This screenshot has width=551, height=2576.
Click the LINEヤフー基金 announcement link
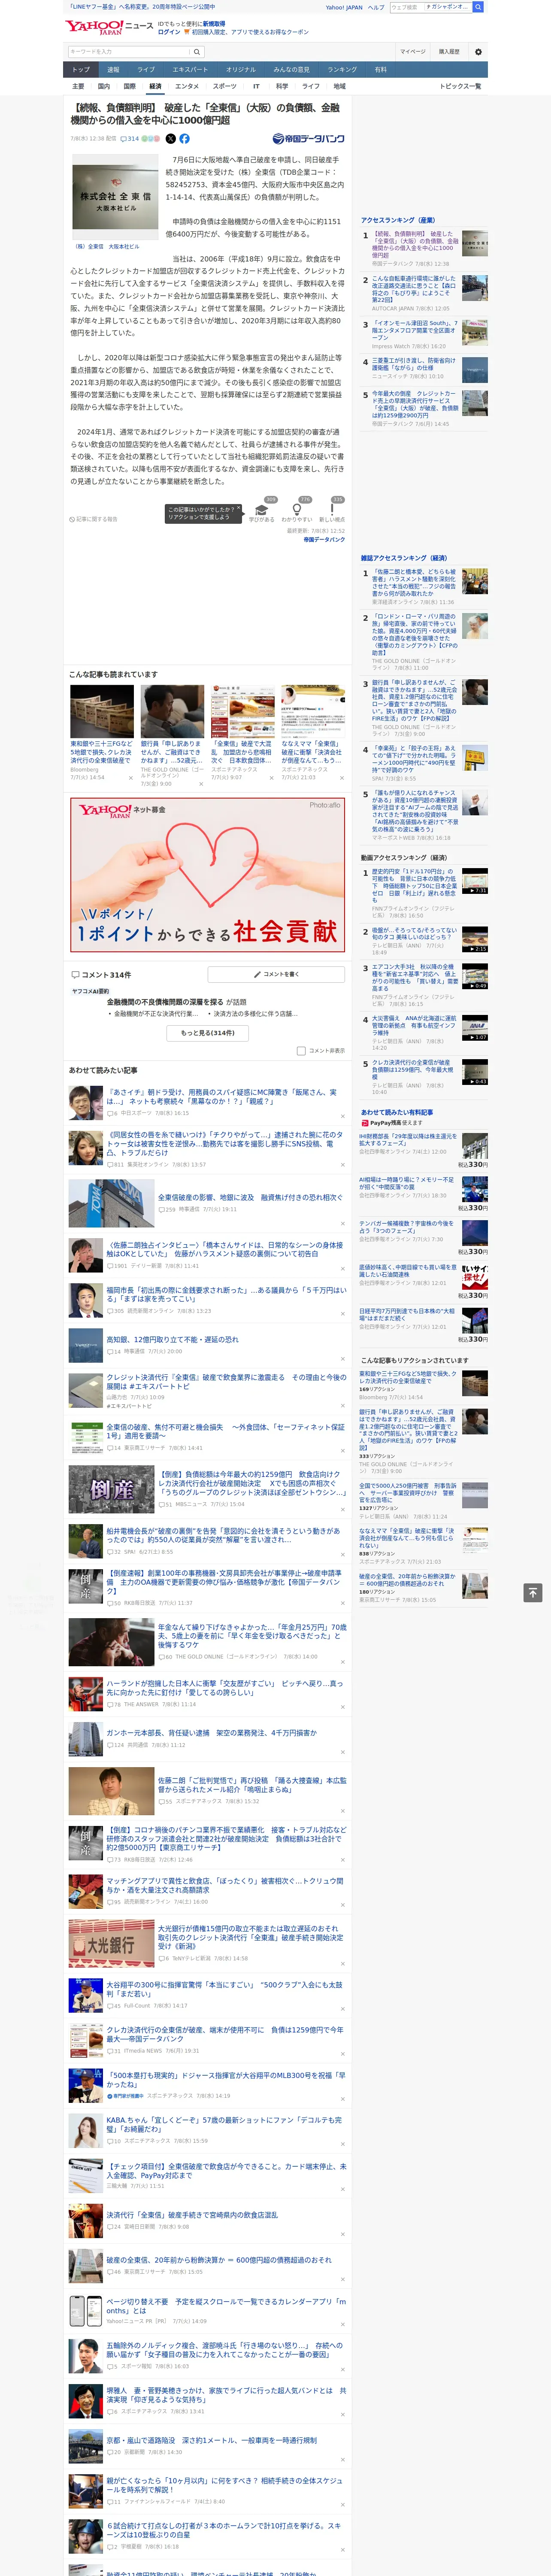[143, 7]
